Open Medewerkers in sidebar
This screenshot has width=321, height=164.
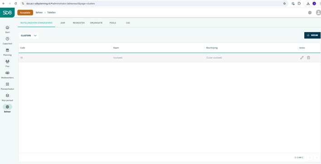coord(7,75)
